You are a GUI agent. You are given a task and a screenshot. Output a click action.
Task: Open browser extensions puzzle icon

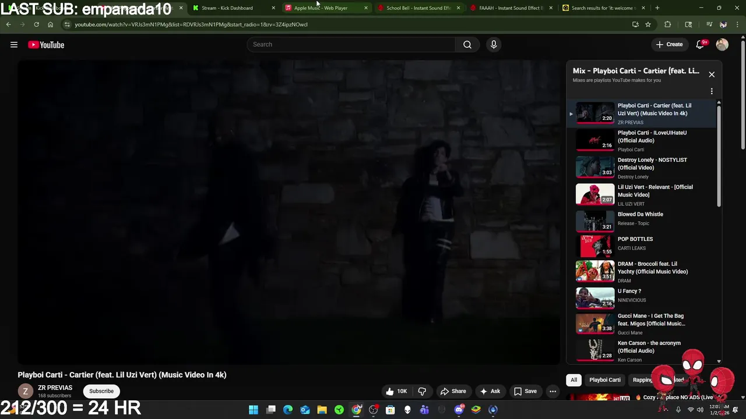[x=668, y=24]
